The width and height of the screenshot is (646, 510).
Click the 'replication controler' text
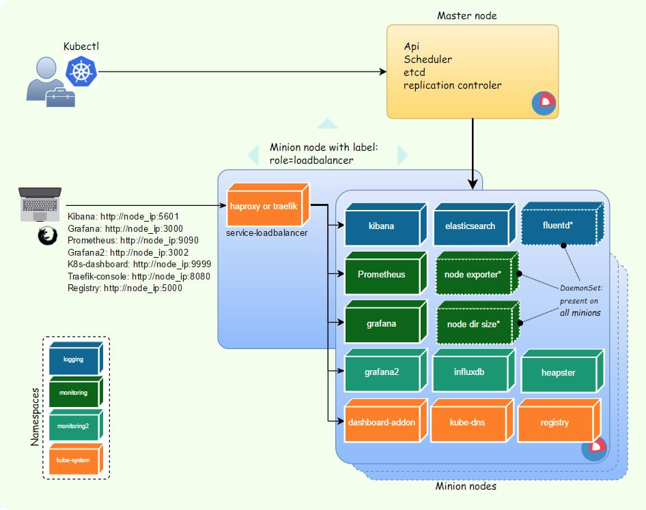pos(452,85)
